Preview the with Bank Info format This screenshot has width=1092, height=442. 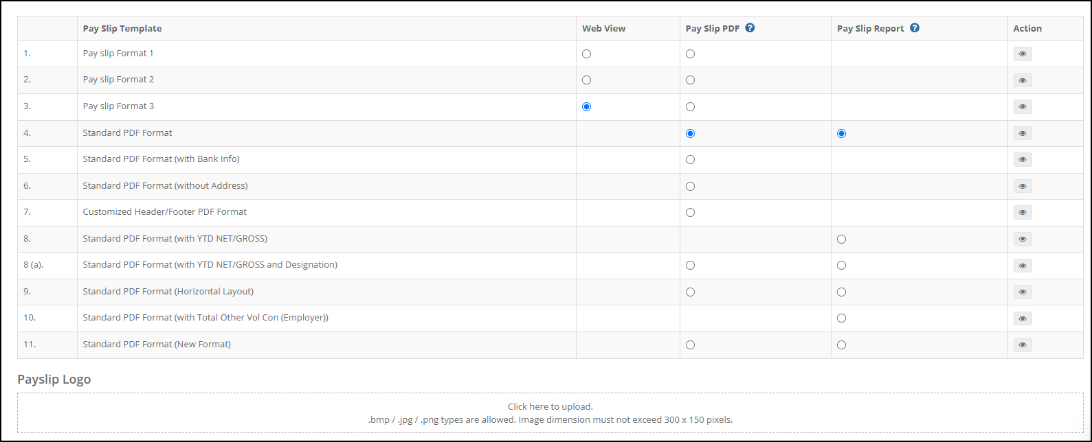pyautogui.click(x=1023, y=159)
